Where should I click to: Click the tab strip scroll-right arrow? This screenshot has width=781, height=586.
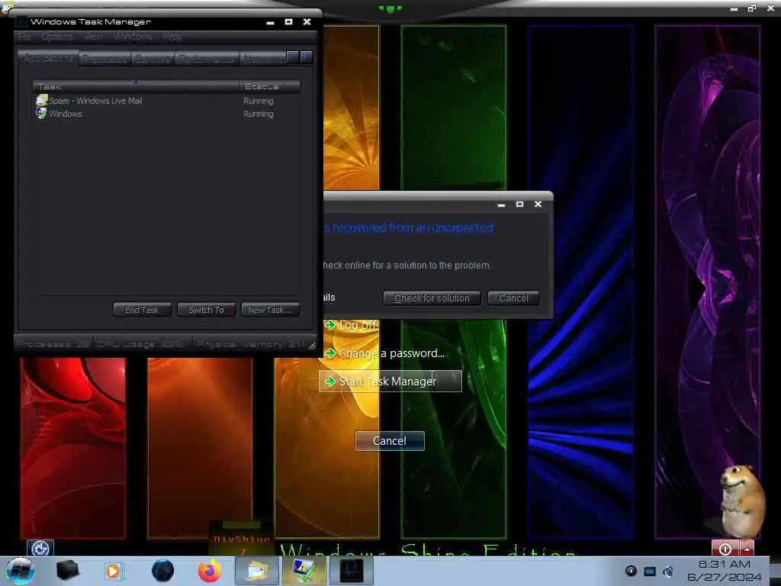(307, 58)
